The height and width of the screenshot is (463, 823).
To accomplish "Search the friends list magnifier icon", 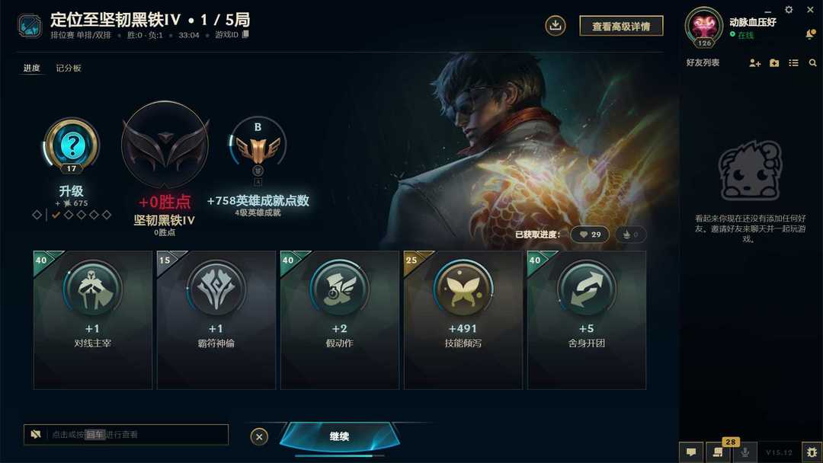I will tap(812, 63).
